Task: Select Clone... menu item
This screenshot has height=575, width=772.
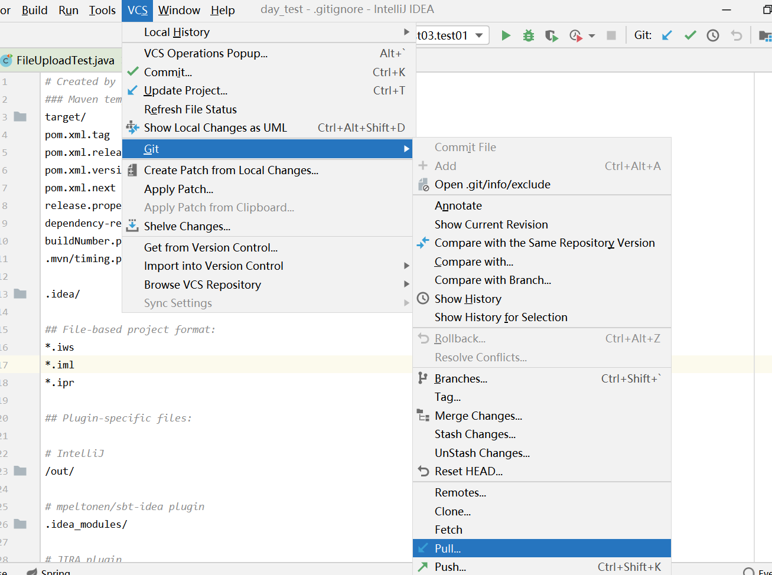Action: (542, 511)
